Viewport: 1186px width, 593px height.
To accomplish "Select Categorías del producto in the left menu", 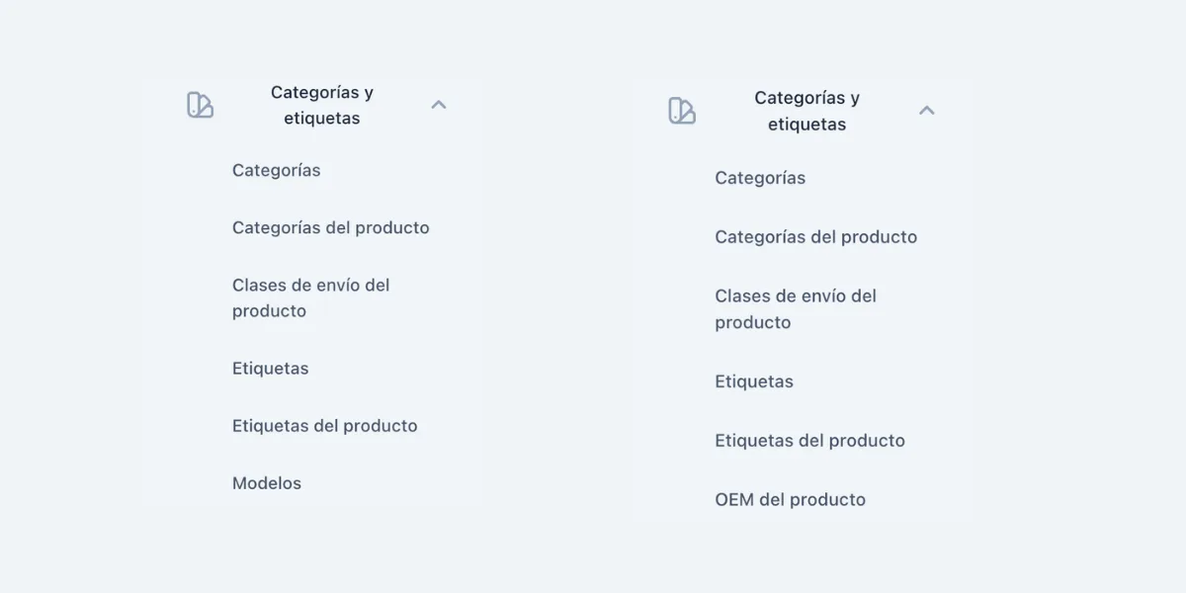I will tap(330, 227).
